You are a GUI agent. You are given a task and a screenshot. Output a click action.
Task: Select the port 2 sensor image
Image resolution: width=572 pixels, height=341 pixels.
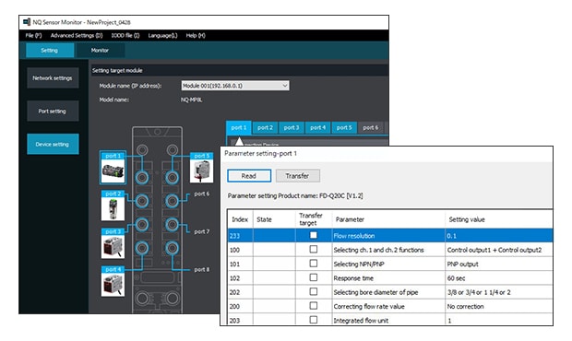point(113,209)
